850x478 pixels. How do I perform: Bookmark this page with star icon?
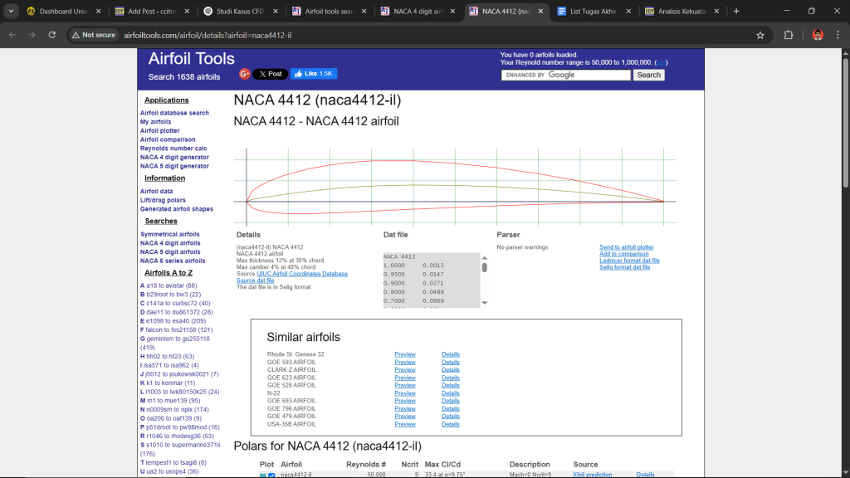(x=760, y=35)
